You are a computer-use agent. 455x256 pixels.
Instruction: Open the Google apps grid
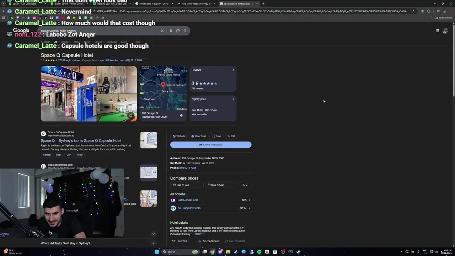pyautogui.click(x=437, y=31)
